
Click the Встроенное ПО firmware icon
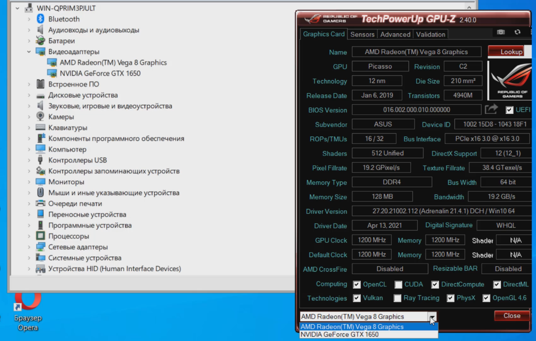tap(41, 84)
